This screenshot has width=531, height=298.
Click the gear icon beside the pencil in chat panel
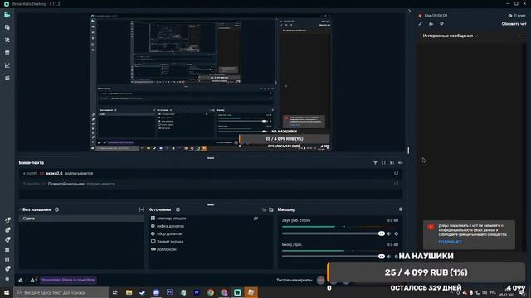click(441, 24)
